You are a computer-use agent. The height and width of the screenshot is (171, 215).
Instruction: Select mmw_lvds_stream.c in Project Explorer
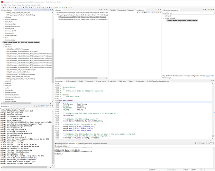click(x=12, y=95)
